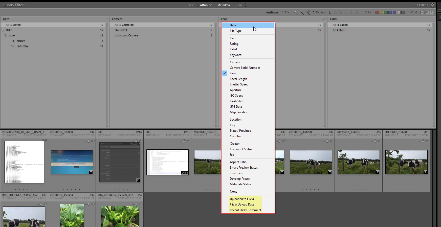The image size is (441, 227).
Task: Open the Camera column header
Action: click(117, 19)
